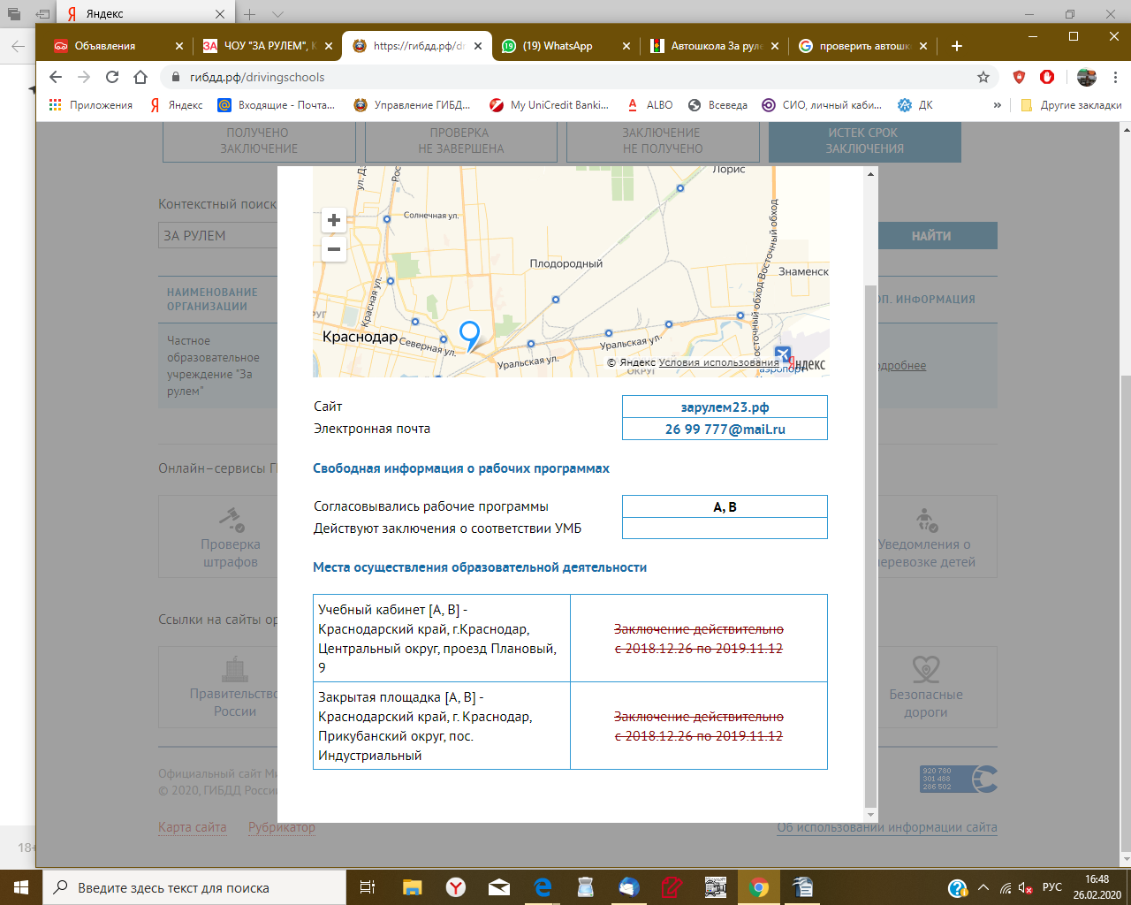Click the browser back arrow
The width and height of the screenshot is (1131, 905).
[56, 77]
